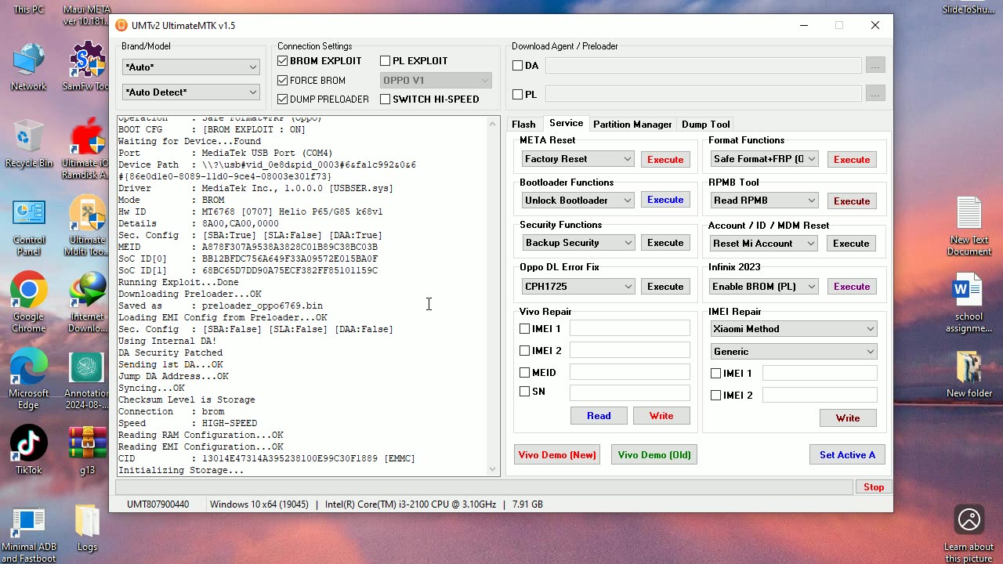Open the Xiaomi Method IMEI dropdown
Image resolution: width=1003 pixels, height=564 pixels.
(794, 329)
